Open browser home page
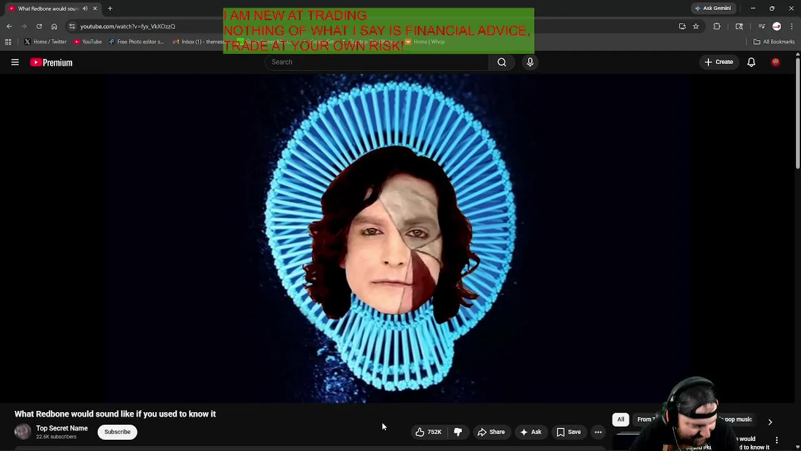Viewport: 801px width, 451px height. click(54, 26)
